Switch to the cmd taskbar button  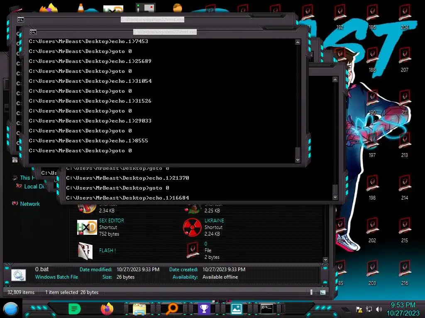click(267, 308)
